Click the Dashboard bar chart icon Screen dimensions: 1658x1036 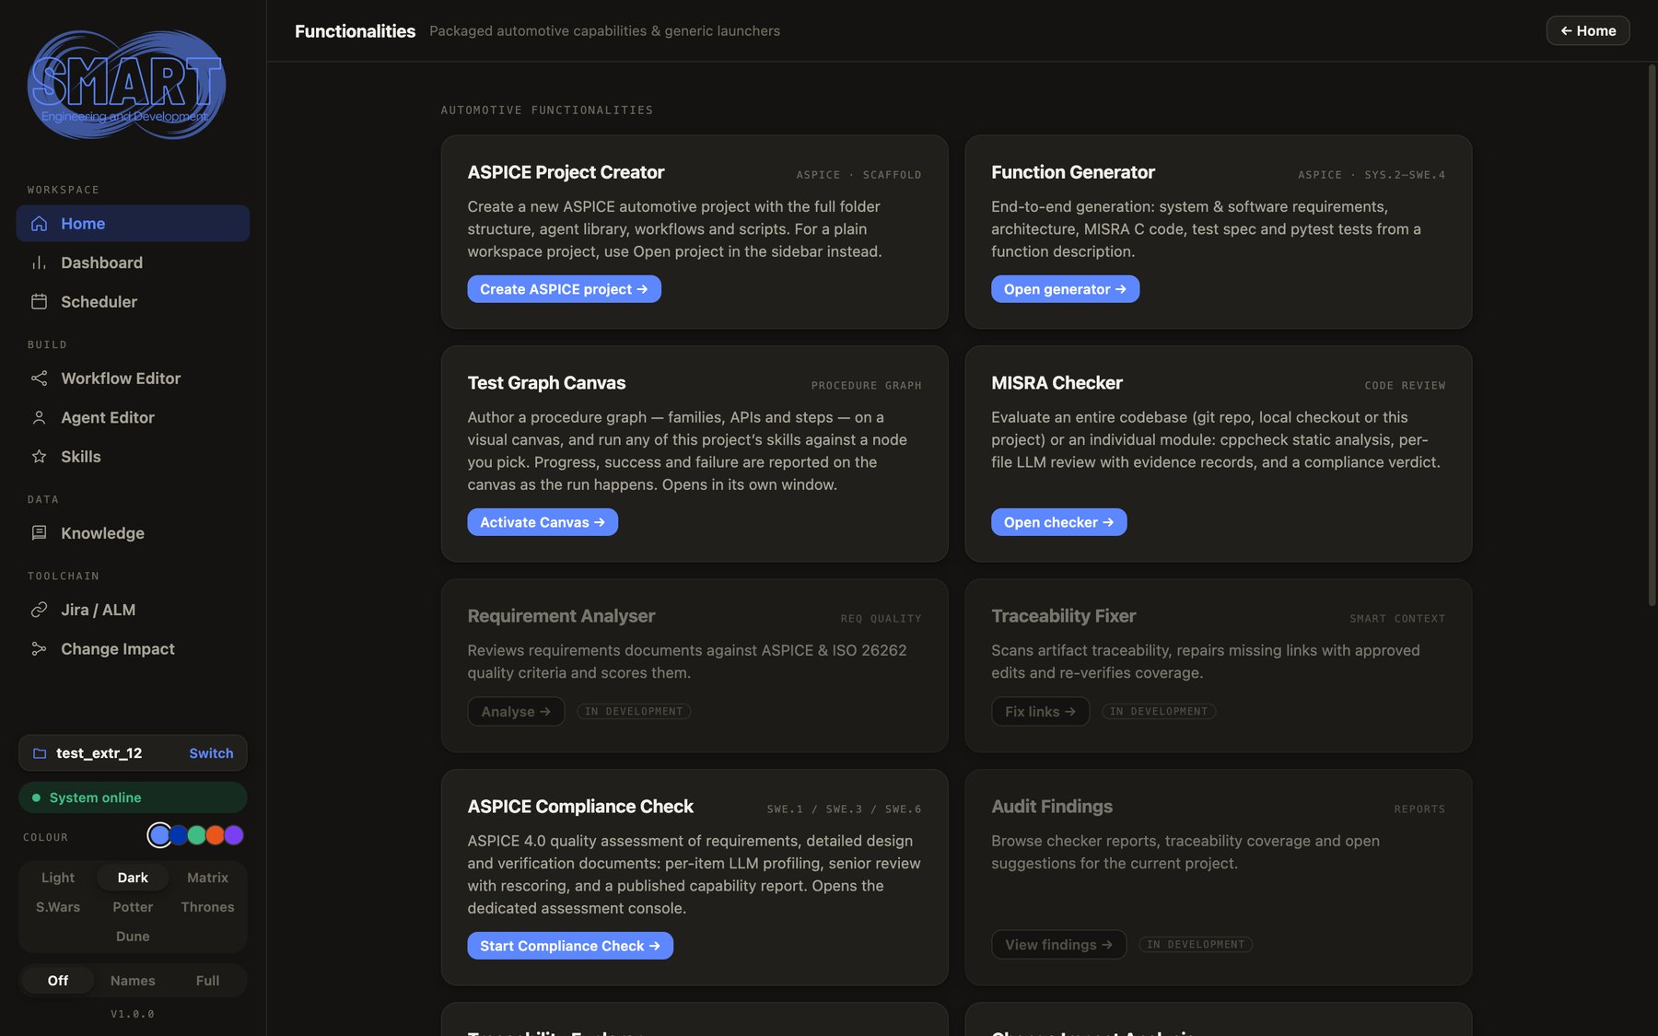pos(39,262)
